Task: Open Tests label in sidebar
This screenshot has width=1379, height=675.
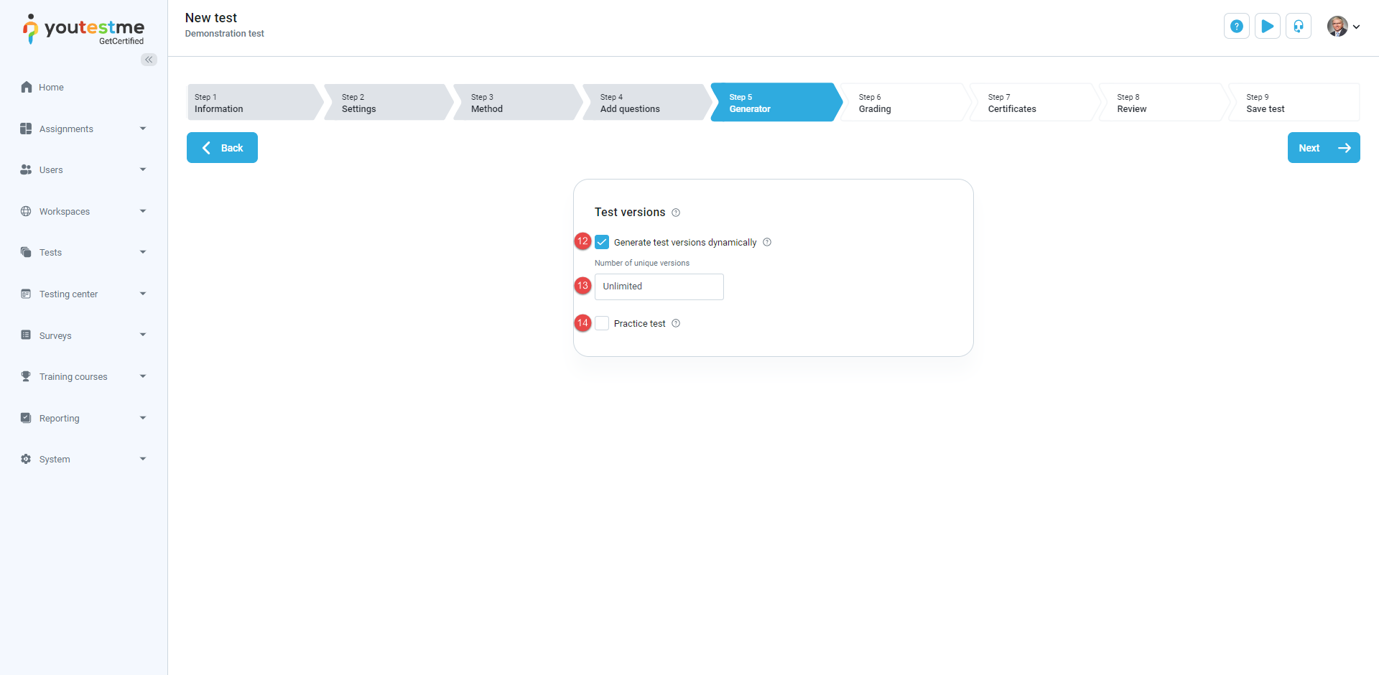Action: 50,252
